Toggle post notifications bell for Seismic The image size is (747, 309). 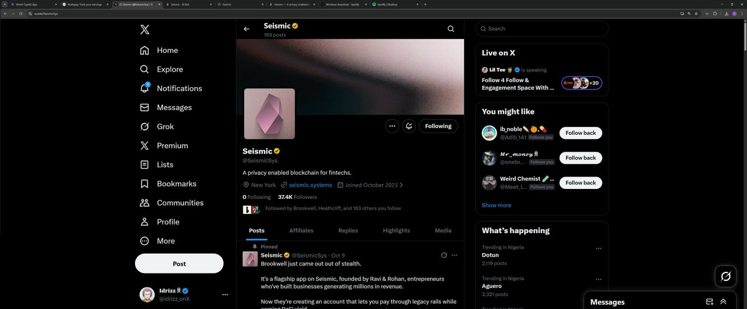[x=409, y=126]
